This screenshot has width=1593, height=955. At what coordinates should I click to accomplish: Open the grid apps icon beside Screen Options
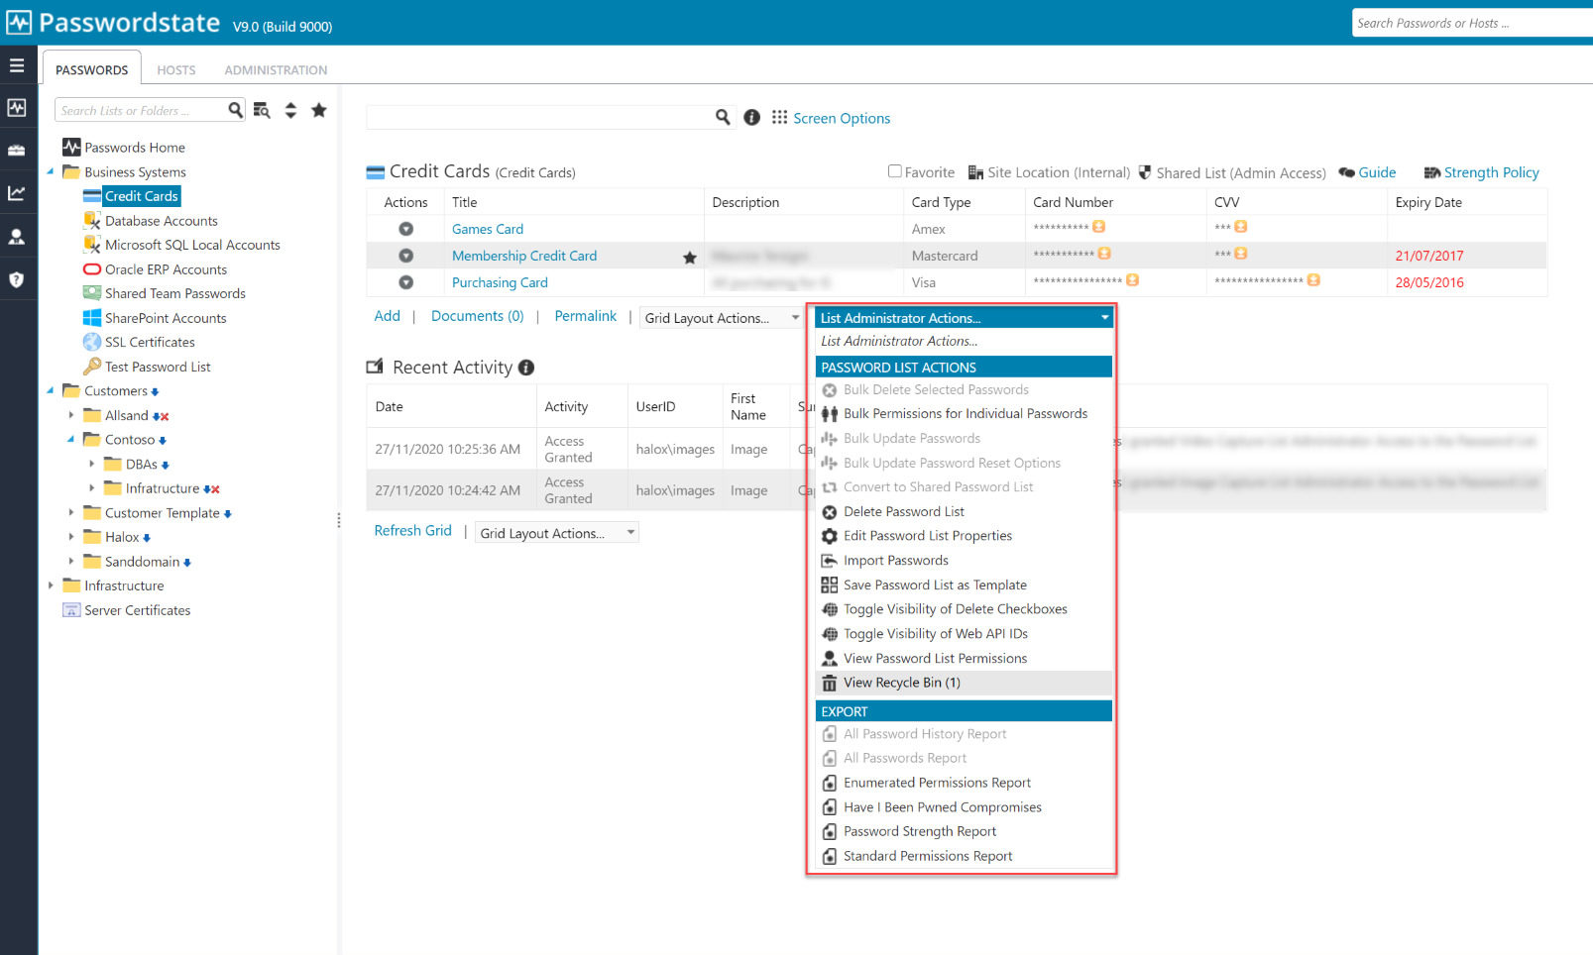coord(777,118)
